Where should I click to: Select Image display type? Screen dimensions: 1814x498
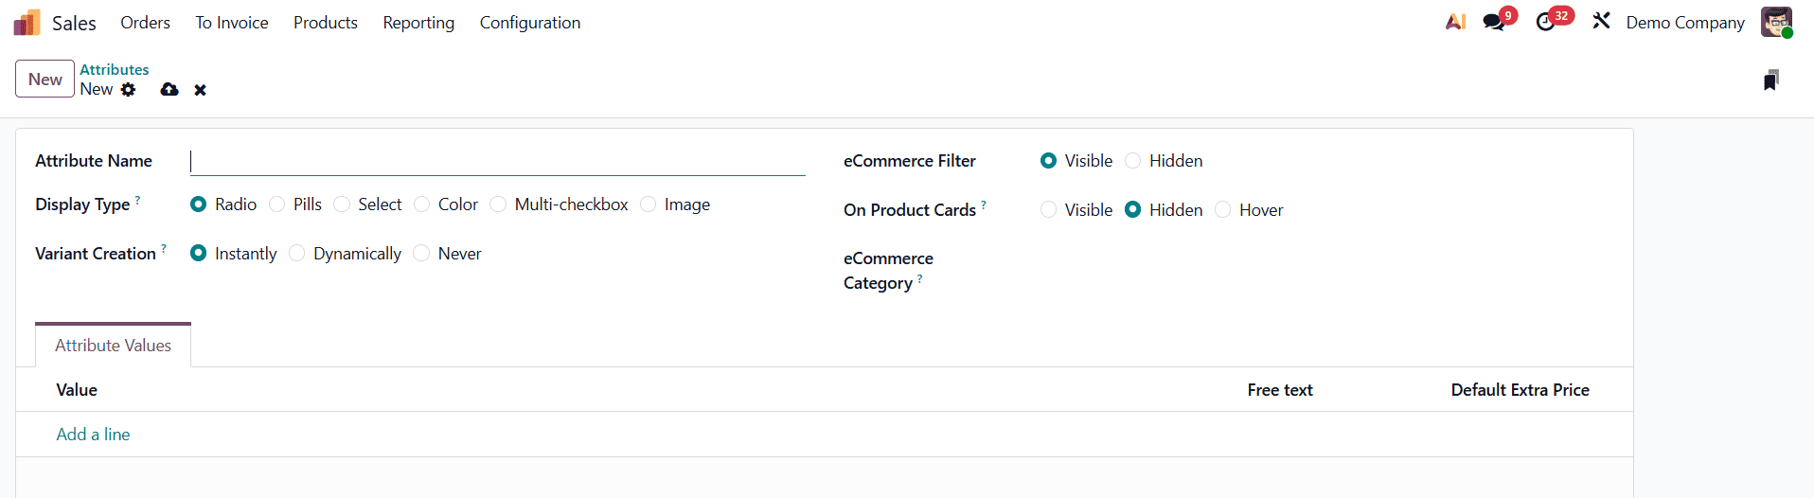pyautogui.click(x=649, y=205)
